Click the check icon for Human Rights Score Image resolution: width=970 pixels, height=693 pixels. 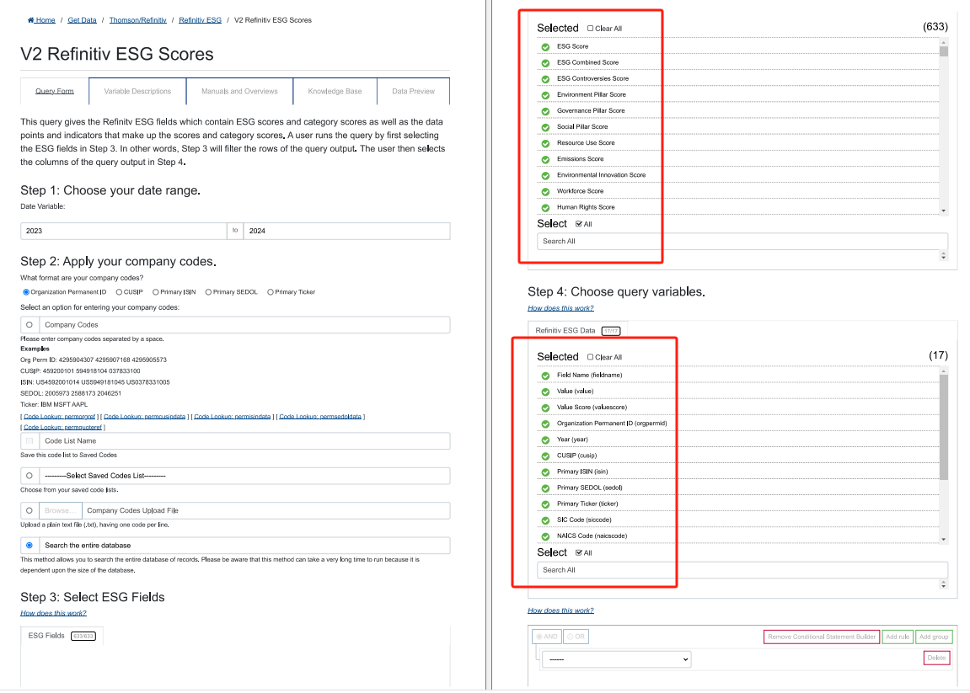tap(545, 208)
